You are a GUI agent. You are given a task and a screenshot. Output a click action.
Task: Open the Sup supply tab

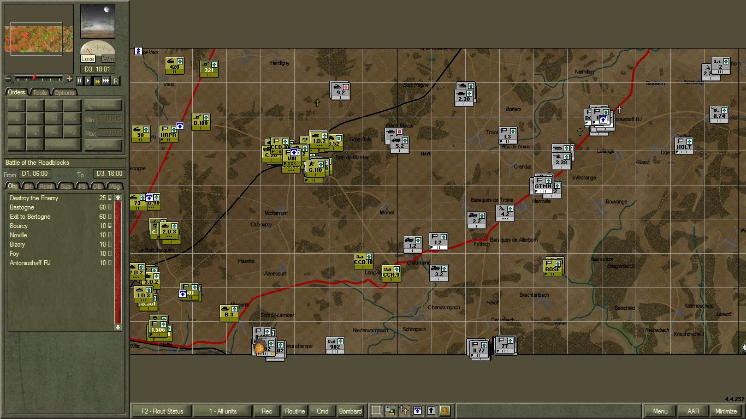pyautogui.click(x=66, y=187)
